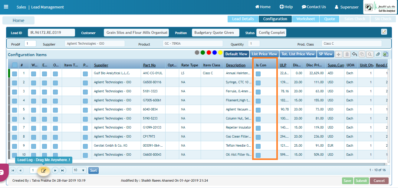
Task: Click the paperclip attachment icon
Action: 378,54
